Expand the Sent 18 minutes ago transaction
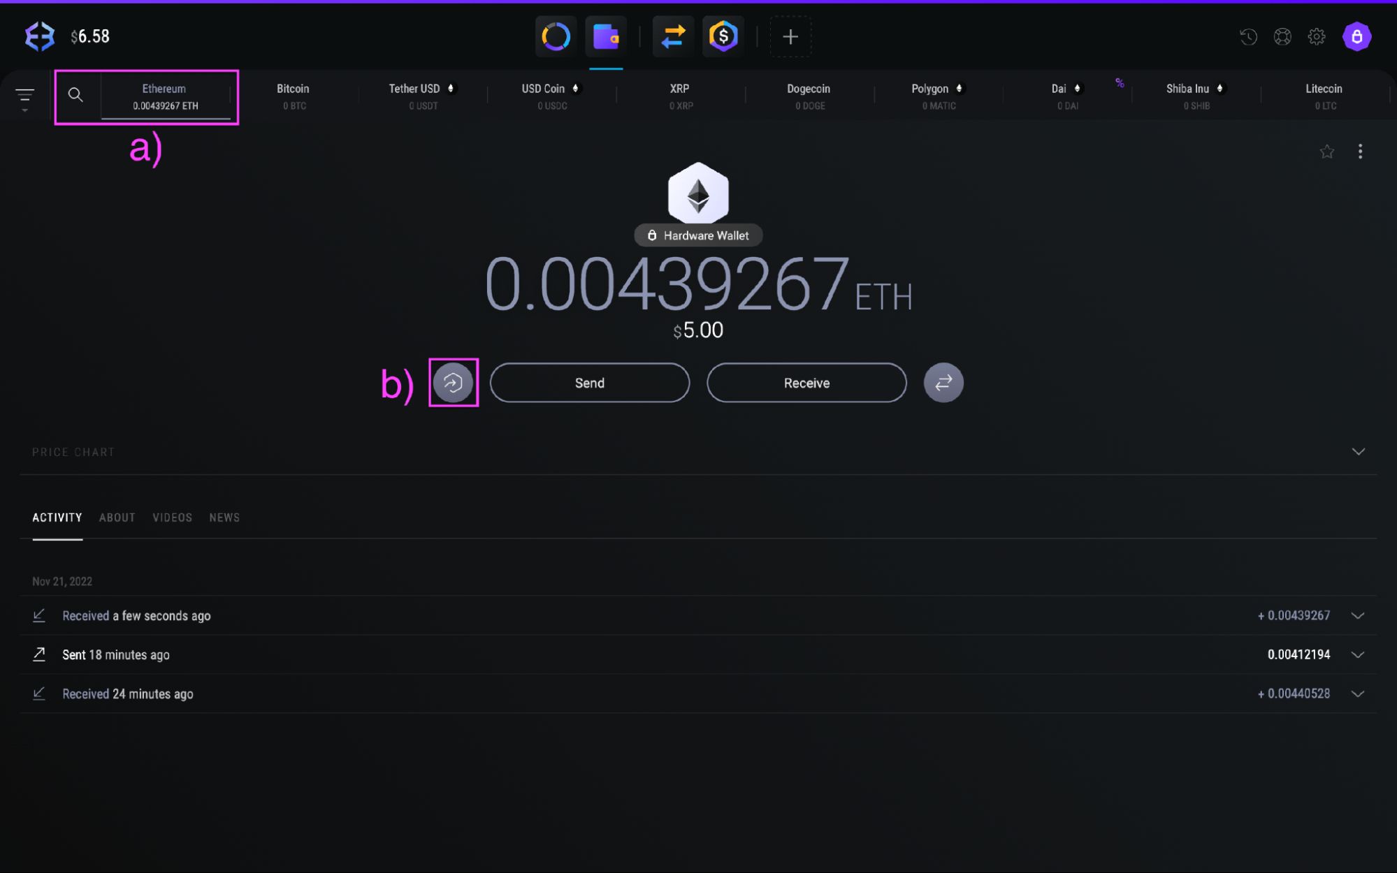 coord(1358,654)
